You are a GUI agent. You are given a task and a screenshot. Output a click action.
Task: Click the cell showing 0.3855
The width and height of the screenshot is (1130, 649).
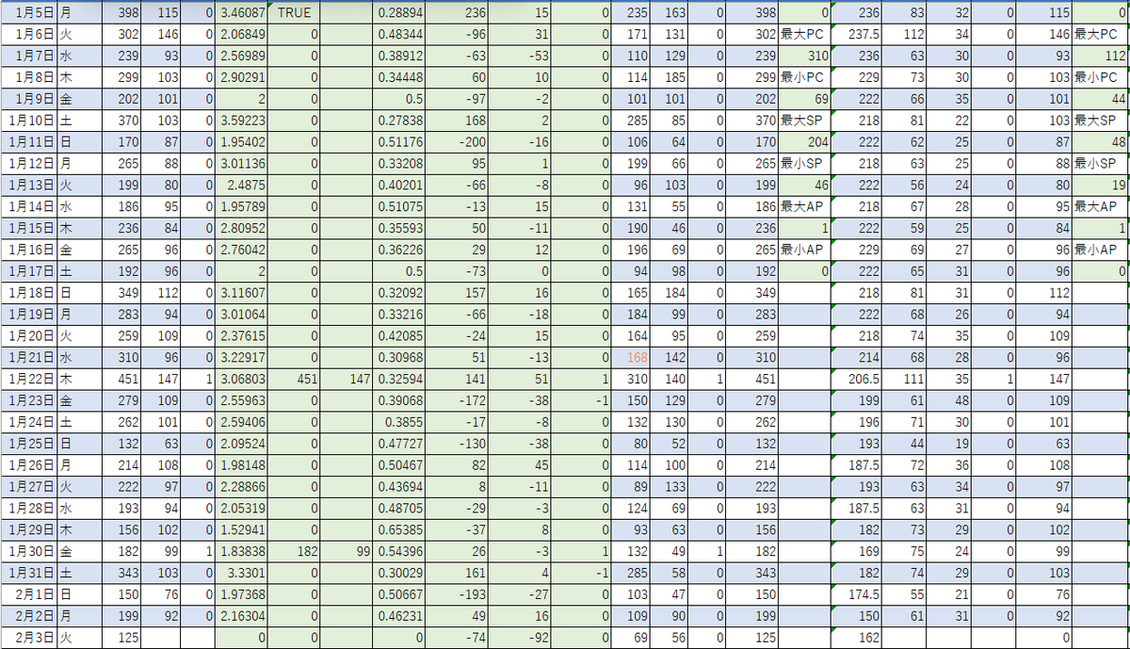pos(401,421)
